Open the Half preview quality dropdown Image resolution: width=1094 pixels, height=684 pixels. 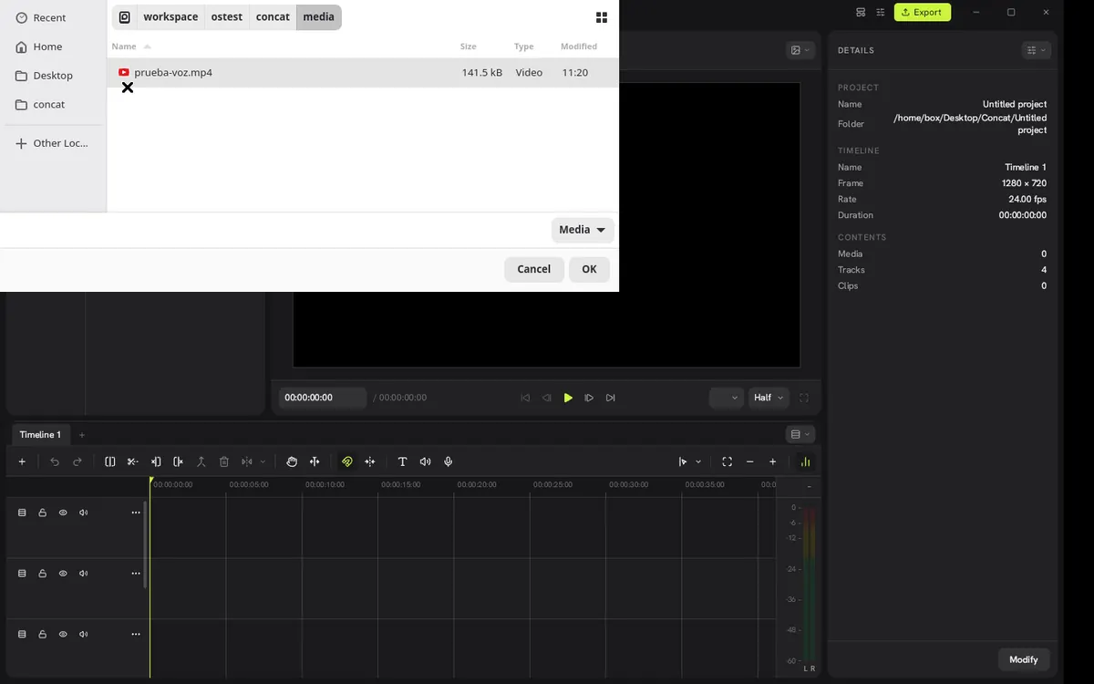[768, 398]
